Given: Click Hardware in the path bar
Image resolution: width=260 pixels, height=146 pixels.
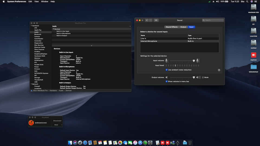Looking at the screenshot, I should point(53,91).
